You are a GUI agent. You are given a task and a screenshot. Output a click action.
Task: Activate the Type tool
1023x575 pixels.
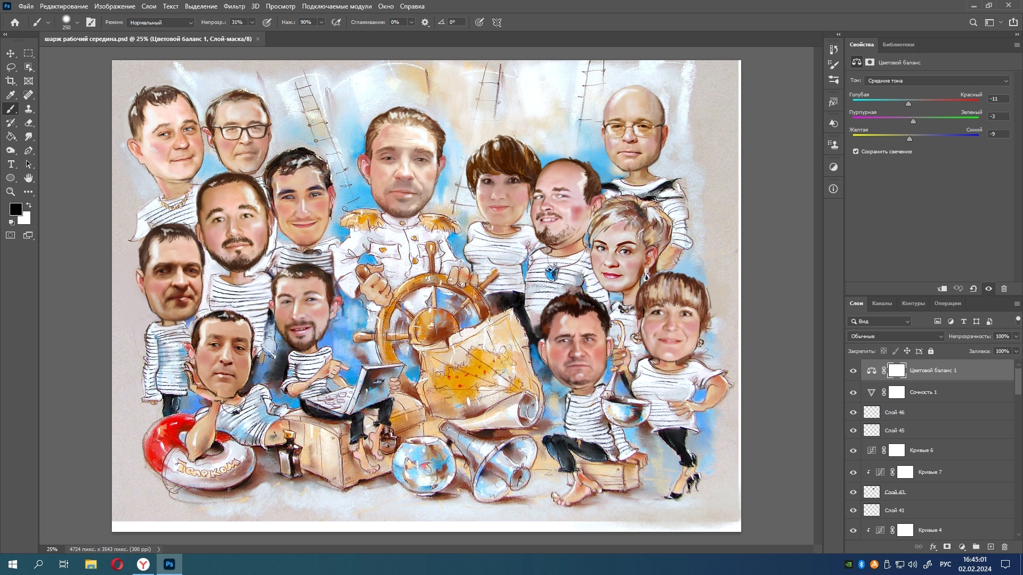point(11,164)
